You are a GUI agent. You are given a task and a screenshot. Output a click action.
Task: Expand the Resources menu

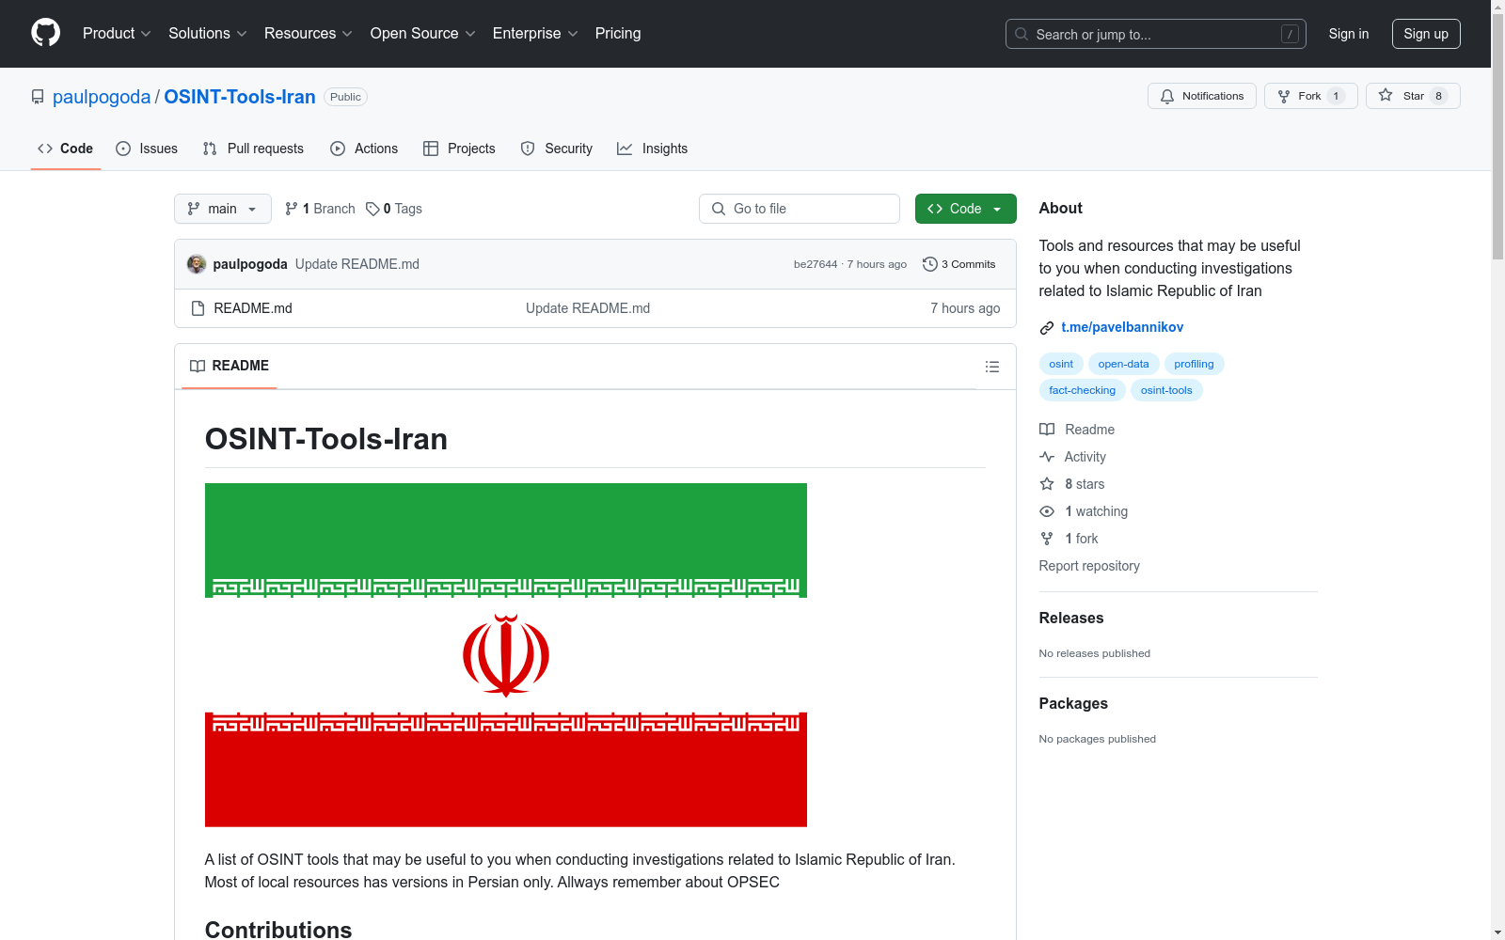coord(309,34)
